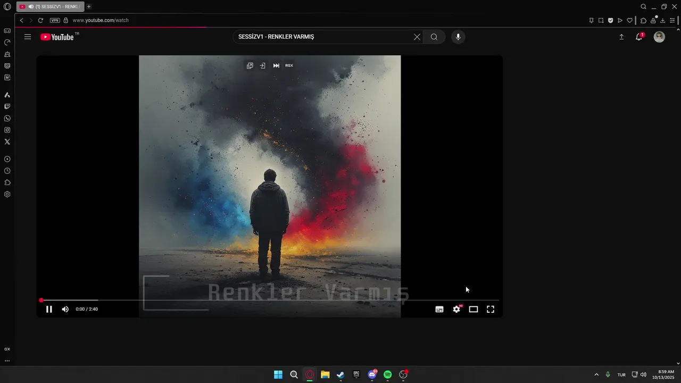The height and width of the screenshot is (383, 681).
Task: Open the Opera main menu logo
Action: (7, 6)
